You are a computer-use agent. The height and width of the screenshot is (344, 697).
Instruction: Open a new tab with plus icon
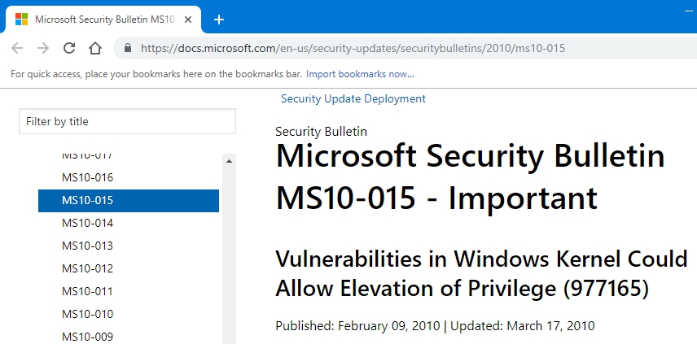coord(219,20)
